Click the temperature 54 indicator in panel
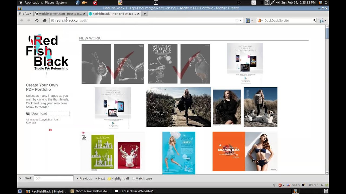 [267, 3]
